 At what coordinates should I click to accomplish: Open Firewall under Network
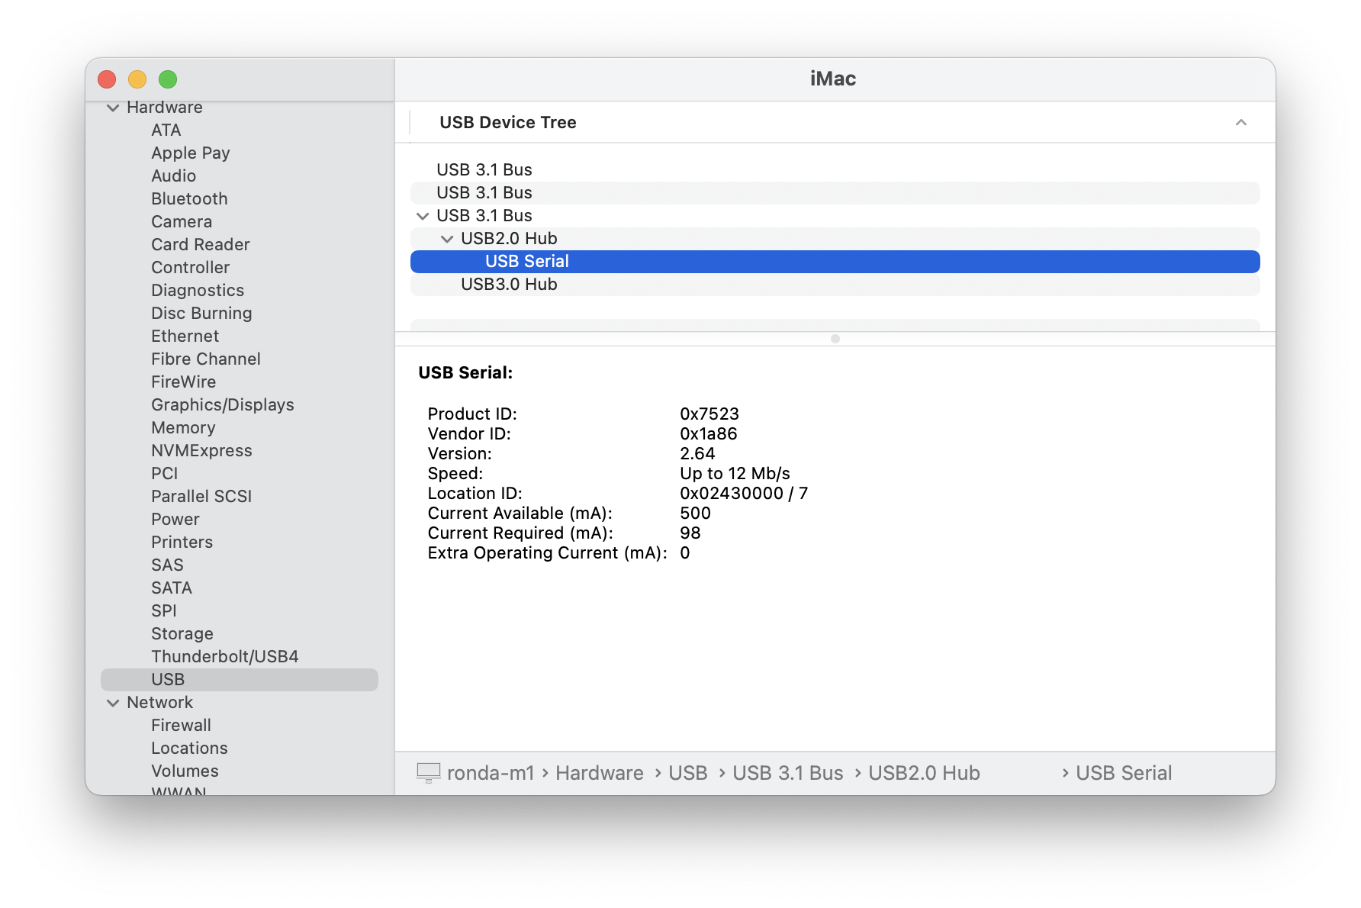coord(181,726)
